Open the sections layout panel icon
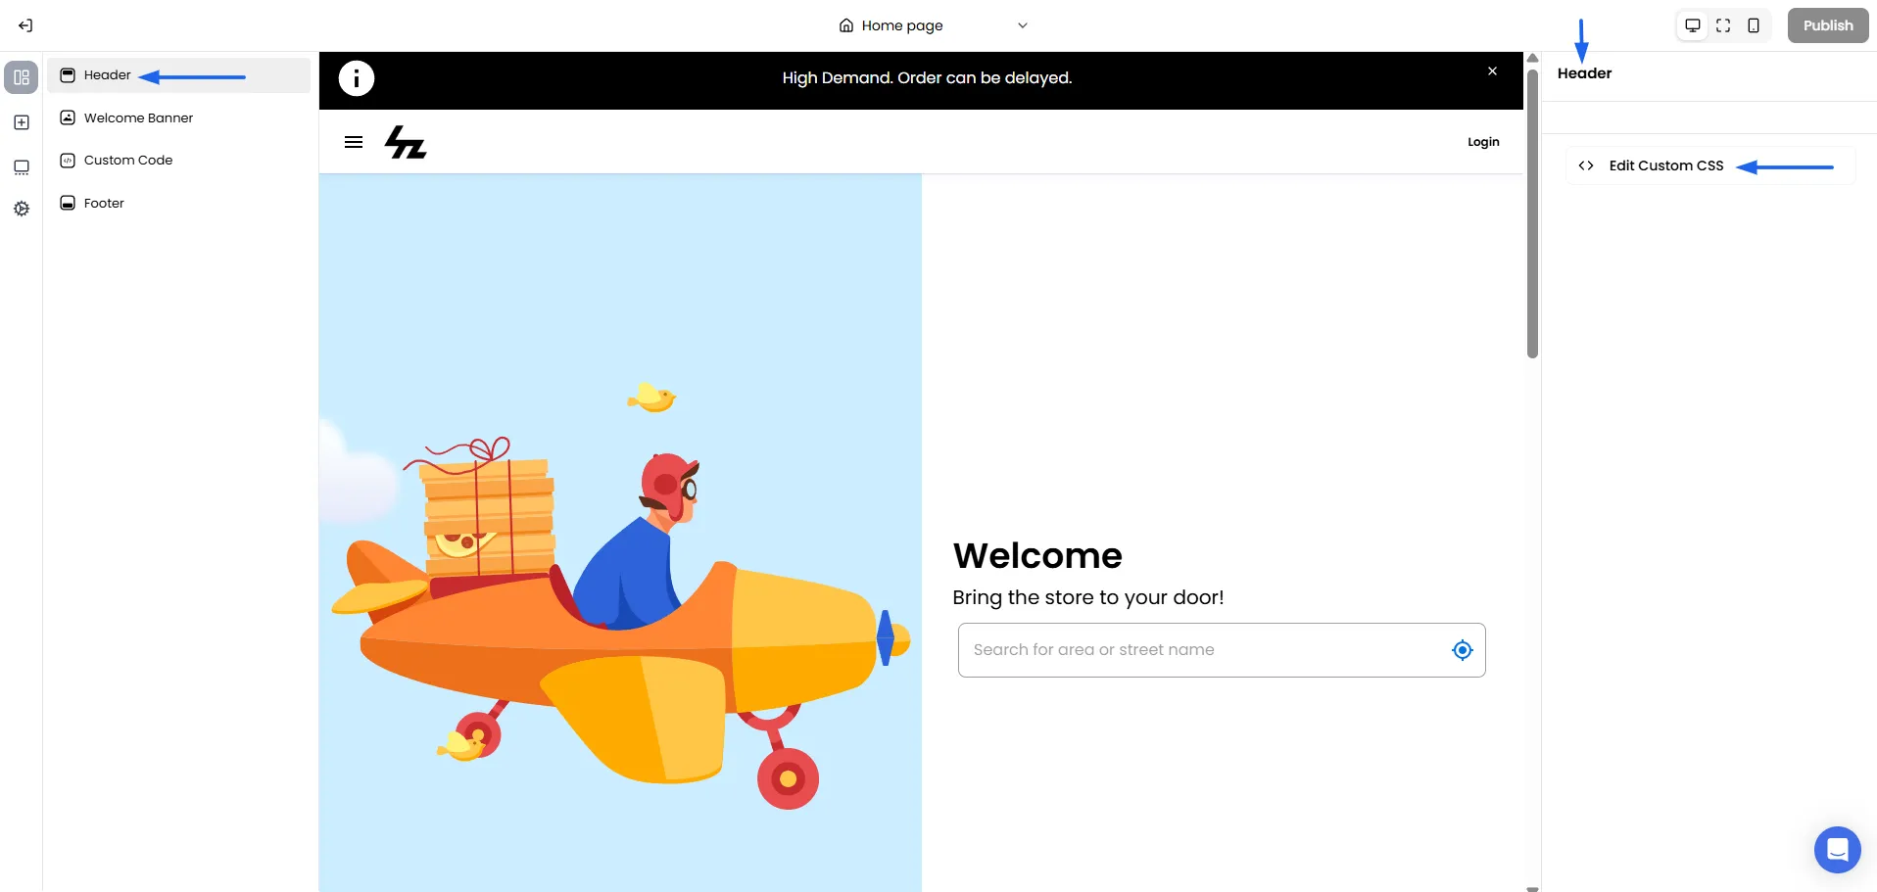The width and height of the screenshot is (1877, 892). point(22,77)
